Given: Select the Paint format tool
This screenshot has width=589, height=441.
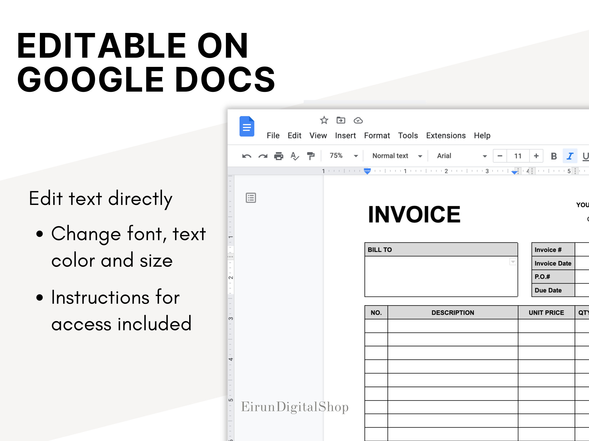Looking at the screenshot, I should coord(311,156).
